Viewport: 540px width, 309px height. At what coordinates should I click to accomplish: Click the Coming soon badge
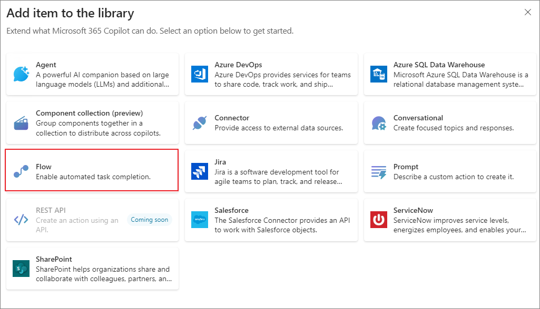(150, 220)
